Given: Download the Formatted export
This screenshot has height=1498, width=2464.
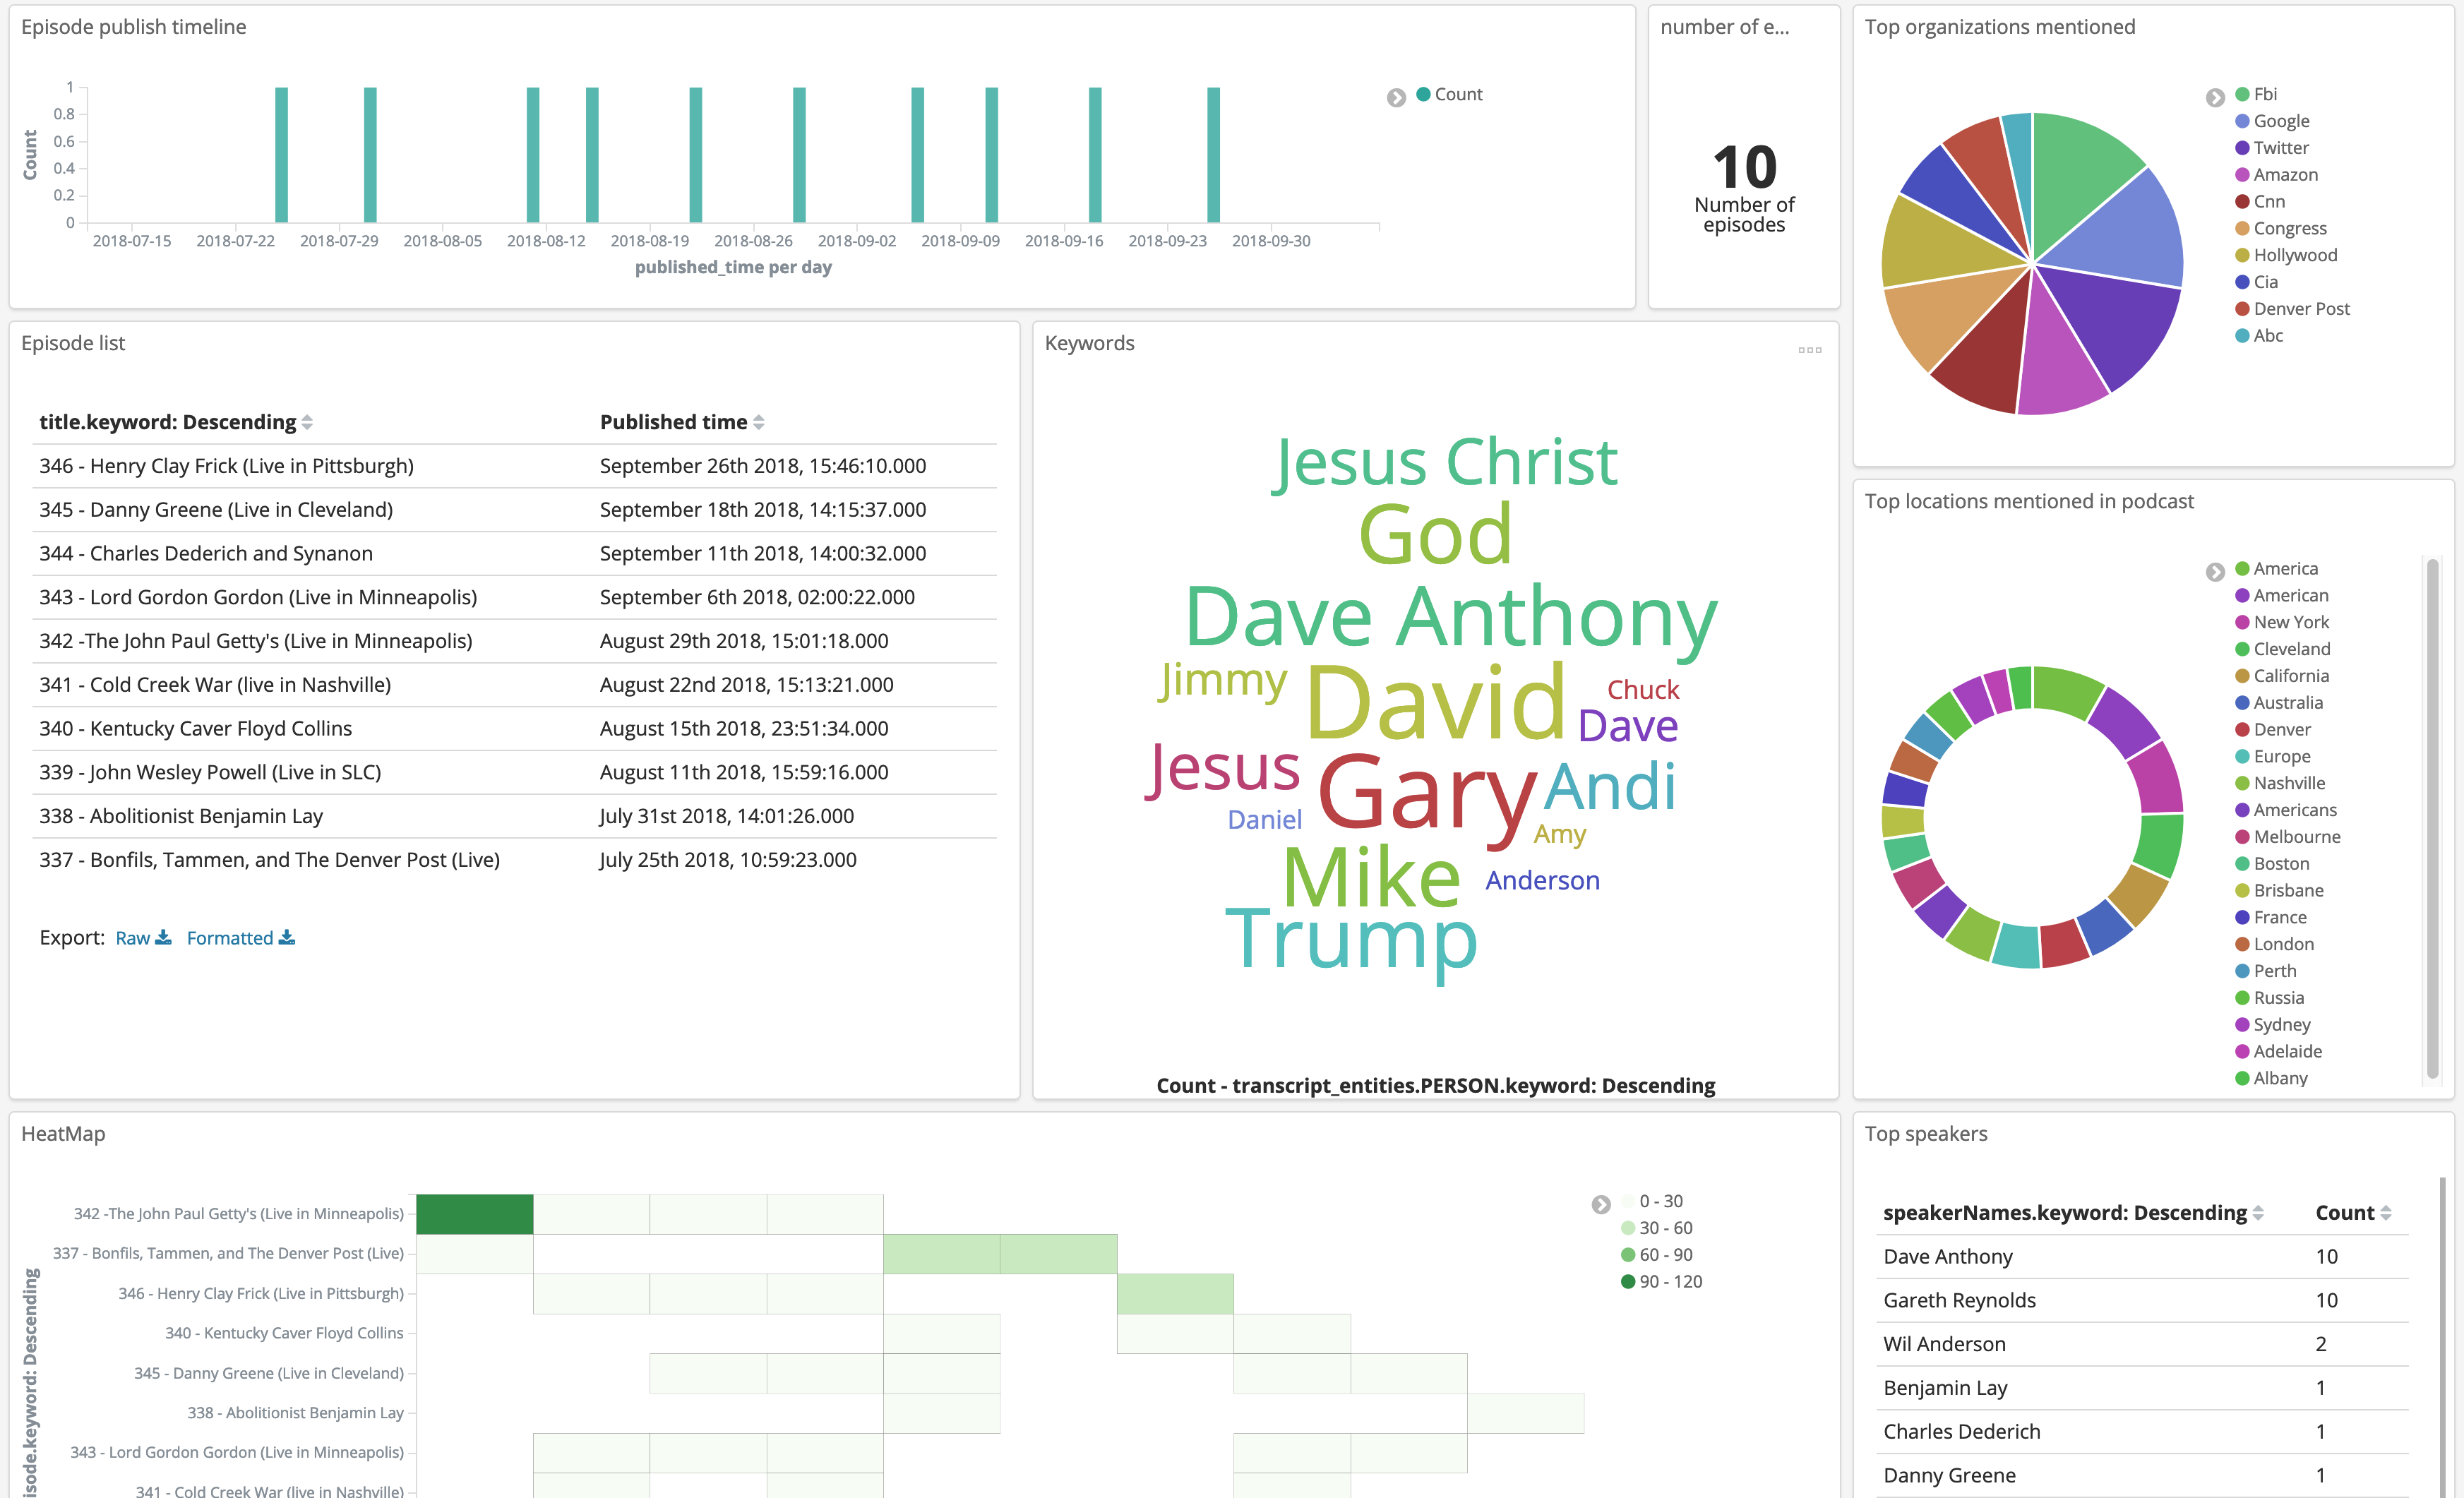Looking at the screenshot, I should pyautogui.click(x=240, y=938).
